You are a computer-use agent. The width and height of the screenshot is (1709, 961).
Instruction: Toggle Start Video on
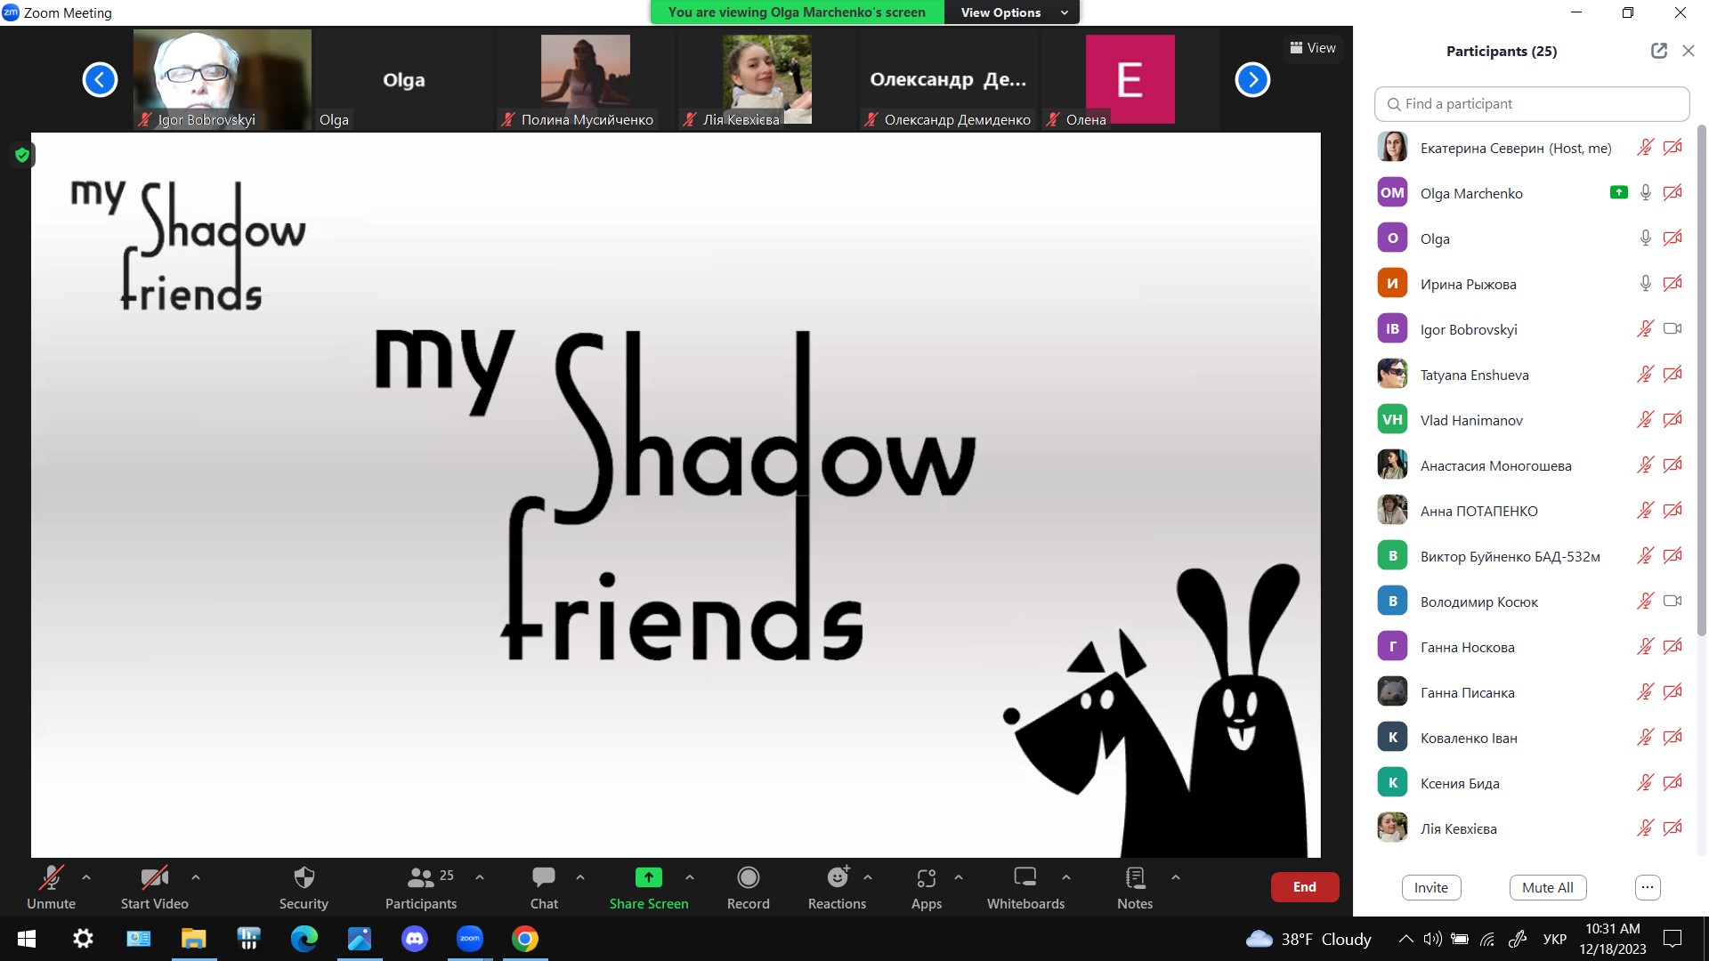coord(154,878)
